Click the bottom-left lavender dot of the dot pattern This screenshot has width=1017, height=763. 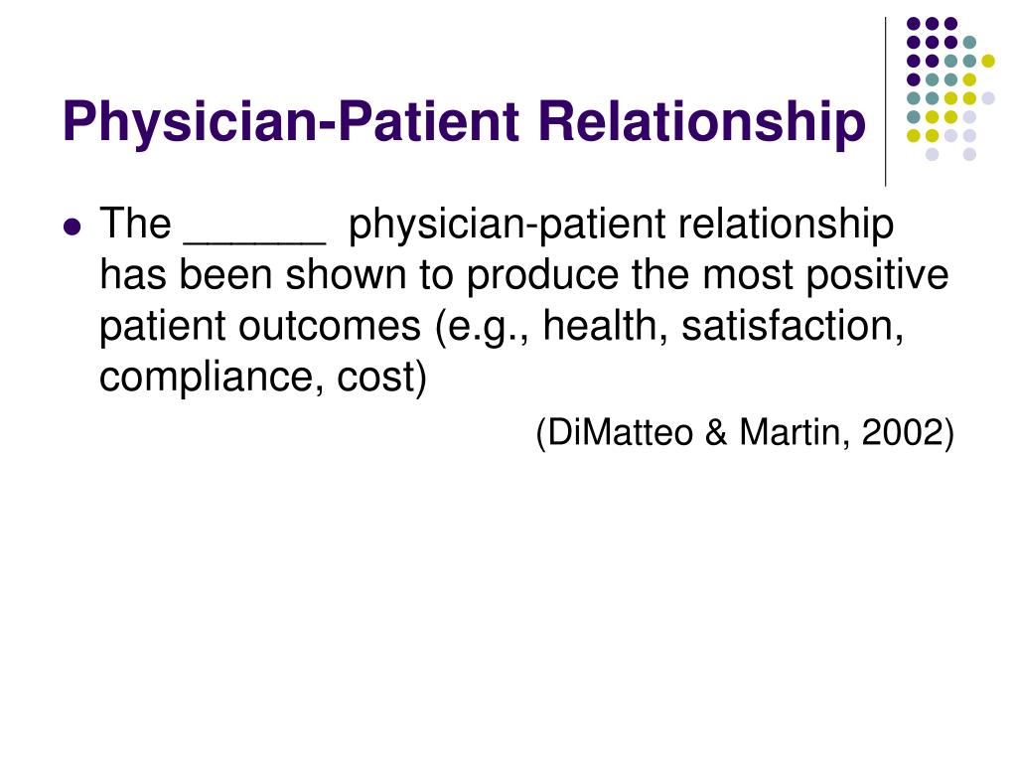click(x=932, y=154)
